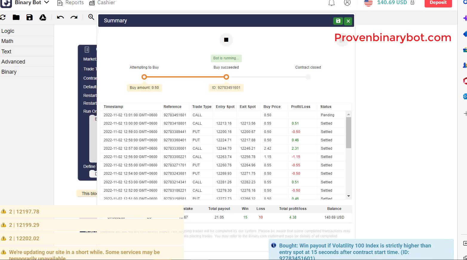The width and height of the screenshot is (467, 260).
Task: Zoom in on the block workspace
Action: tap(91, 17)
